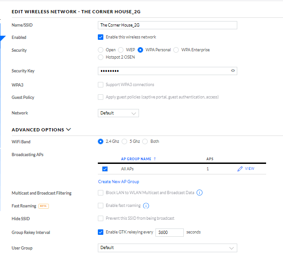Click the Name/SSID text field
Screen dimensions: 283x255
[x=167, y=25]
